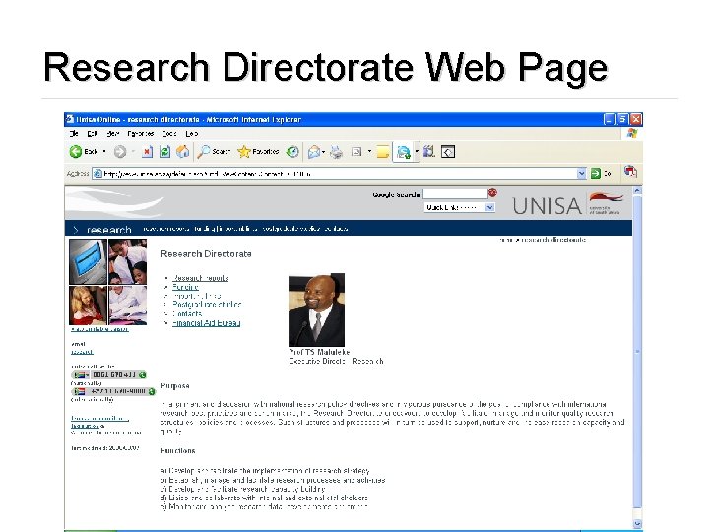Screen dimensions: 709x532
Task: Click the Windows flag logo in menu bar
Action: click(x=632, y=133)
